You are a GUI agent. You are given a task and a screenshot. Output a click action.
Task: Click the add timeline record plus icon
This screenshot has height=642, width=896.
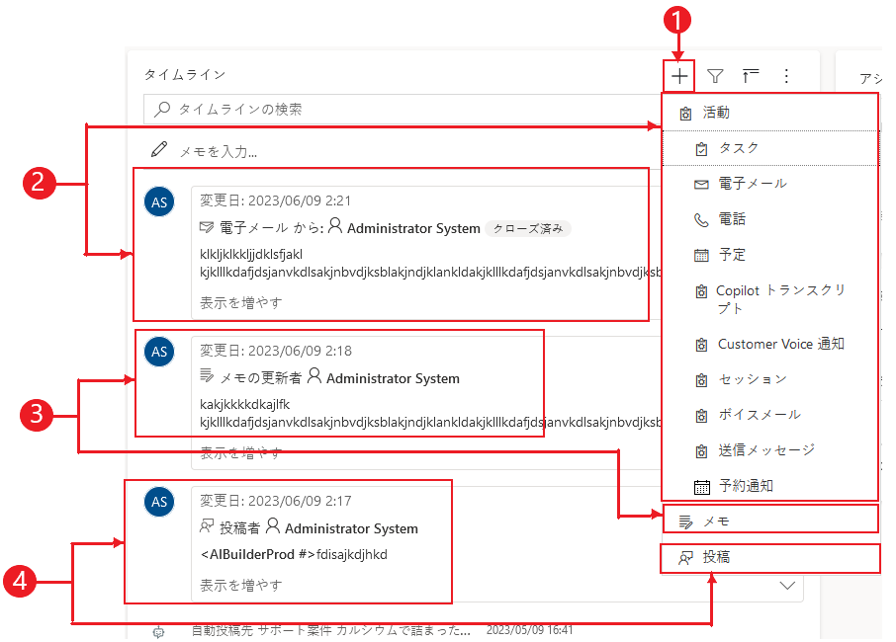tap(677, 75)
